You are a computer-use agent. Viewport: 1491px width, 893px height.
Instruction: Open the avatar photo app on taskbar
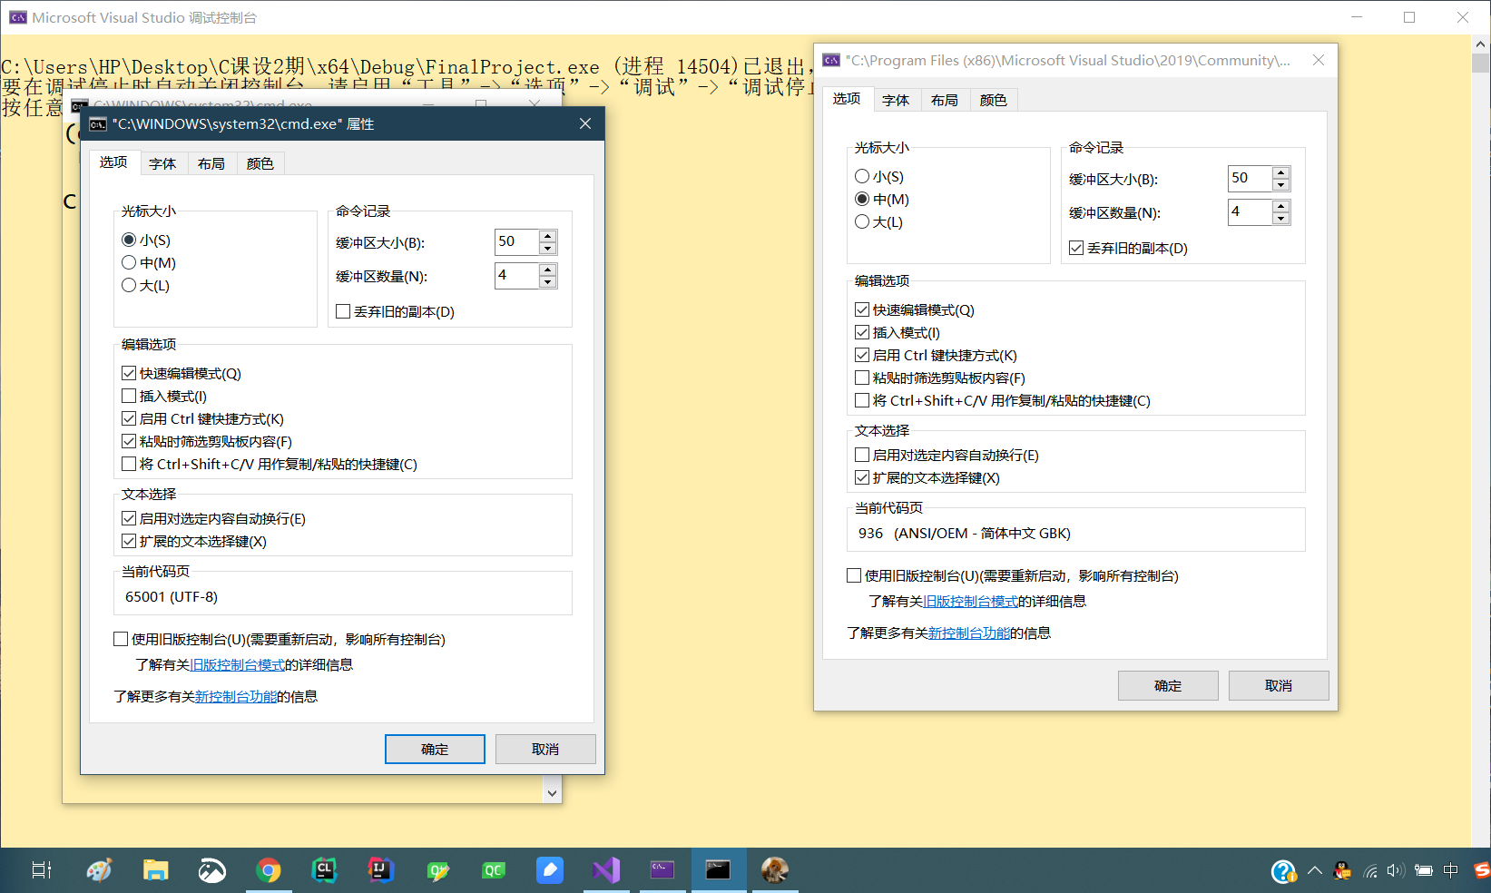[774, 870]
